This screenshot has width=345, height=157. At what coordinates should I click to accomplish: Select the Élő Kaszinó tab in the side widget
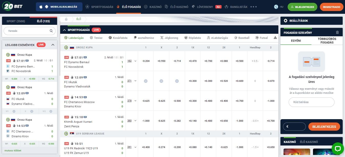point(309,142)
